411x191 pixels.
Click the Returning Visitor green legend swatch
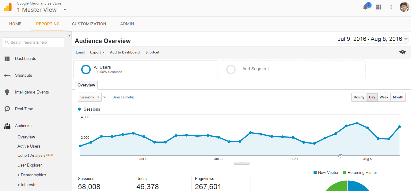point(344,173)
